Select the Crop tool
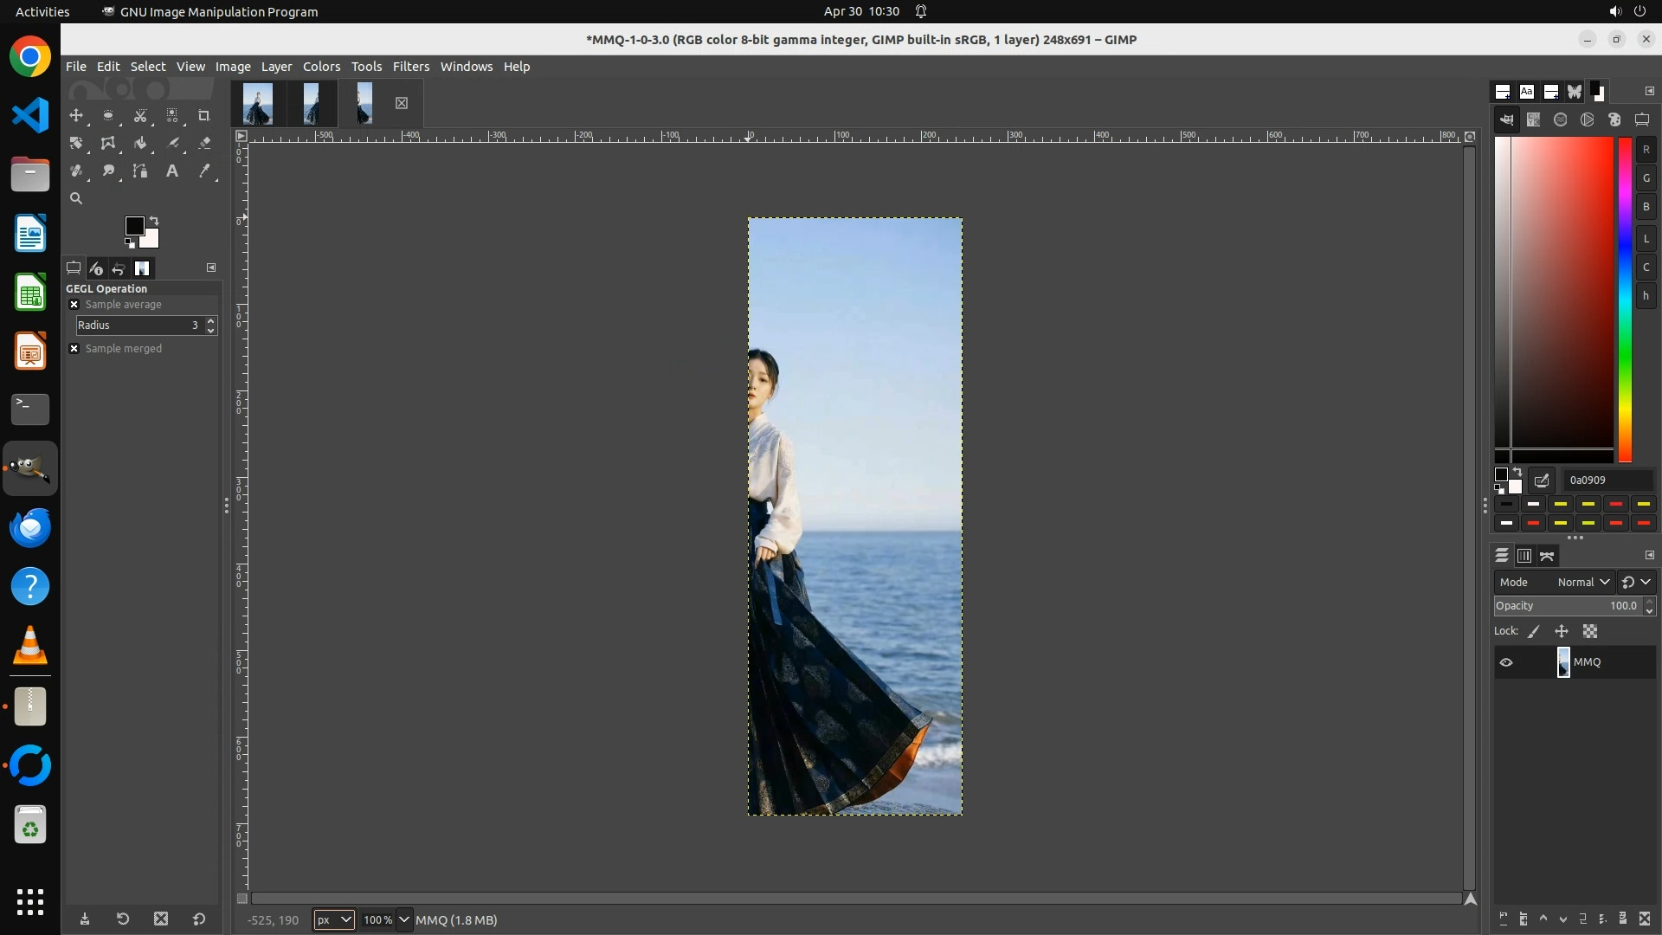Image resolution: width=1662 pixels, height=935 pixels. (204, 116)
